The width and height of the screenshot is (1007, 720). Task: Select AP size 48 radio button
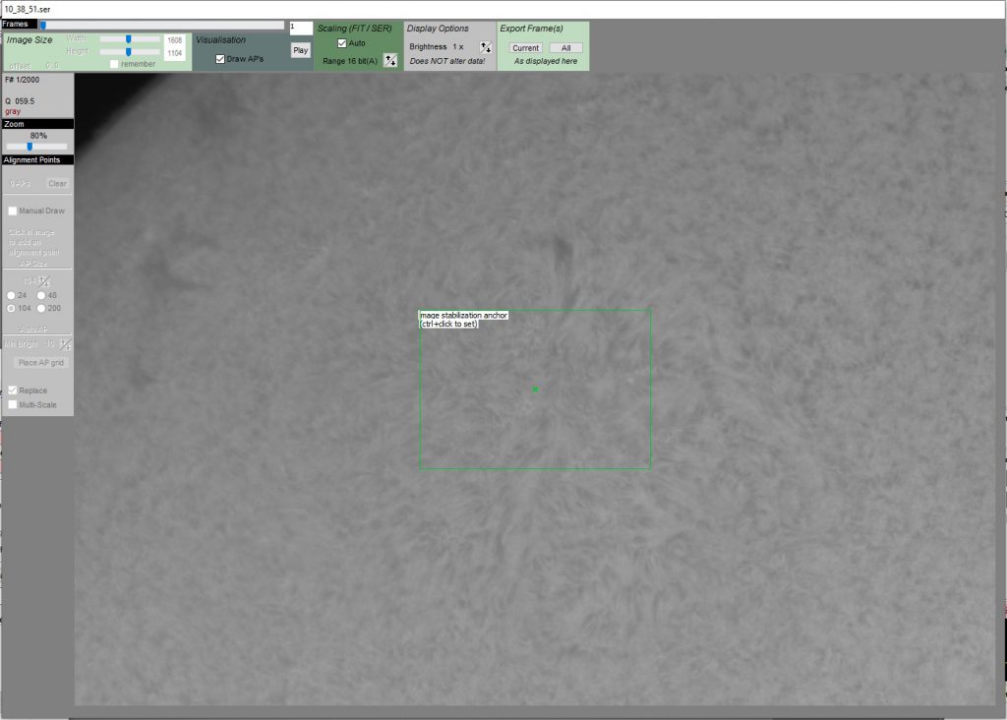[41, 295]
